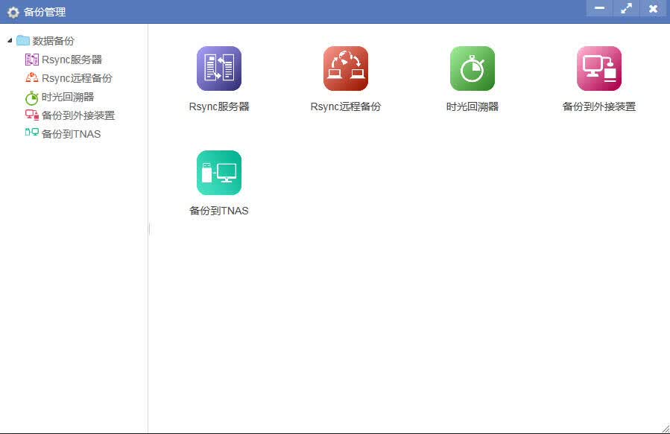670x434 pixels.
Task: Open the red Rsync远程备份 main icon
Action: (346, 68)
